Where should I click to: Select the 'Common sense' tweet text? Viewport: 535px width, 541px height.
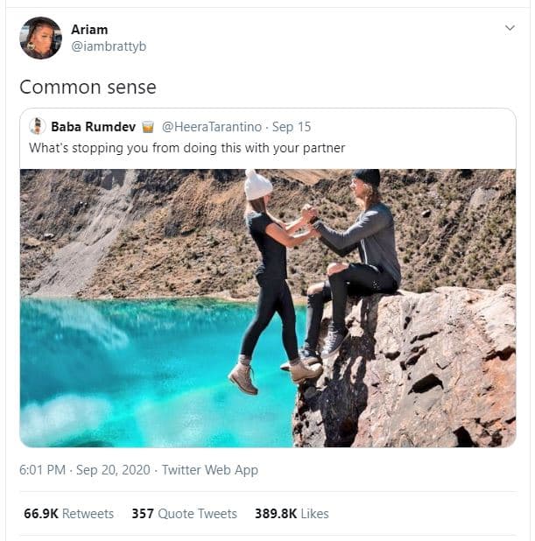88,87
